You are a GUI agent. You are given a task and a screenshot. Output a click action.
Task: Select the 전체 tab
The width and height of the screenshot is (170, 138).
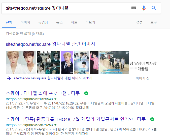(x=9, y=22)
